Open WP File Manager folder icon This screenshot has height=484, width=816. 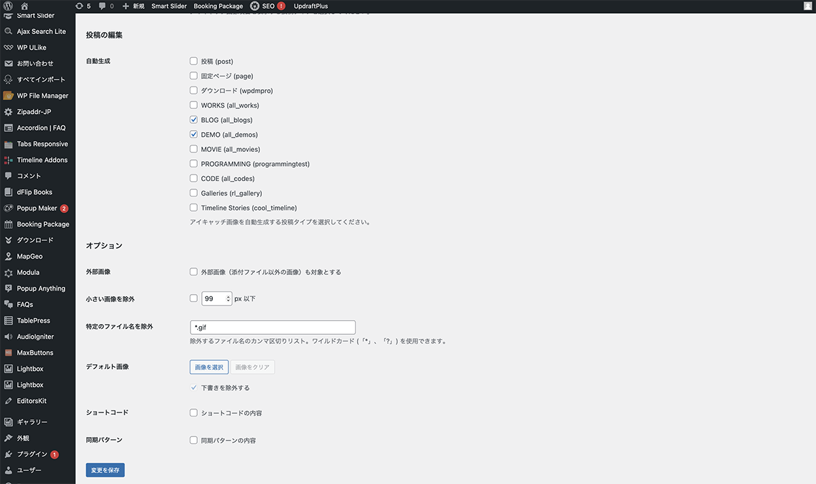click(x=9, y=96)
